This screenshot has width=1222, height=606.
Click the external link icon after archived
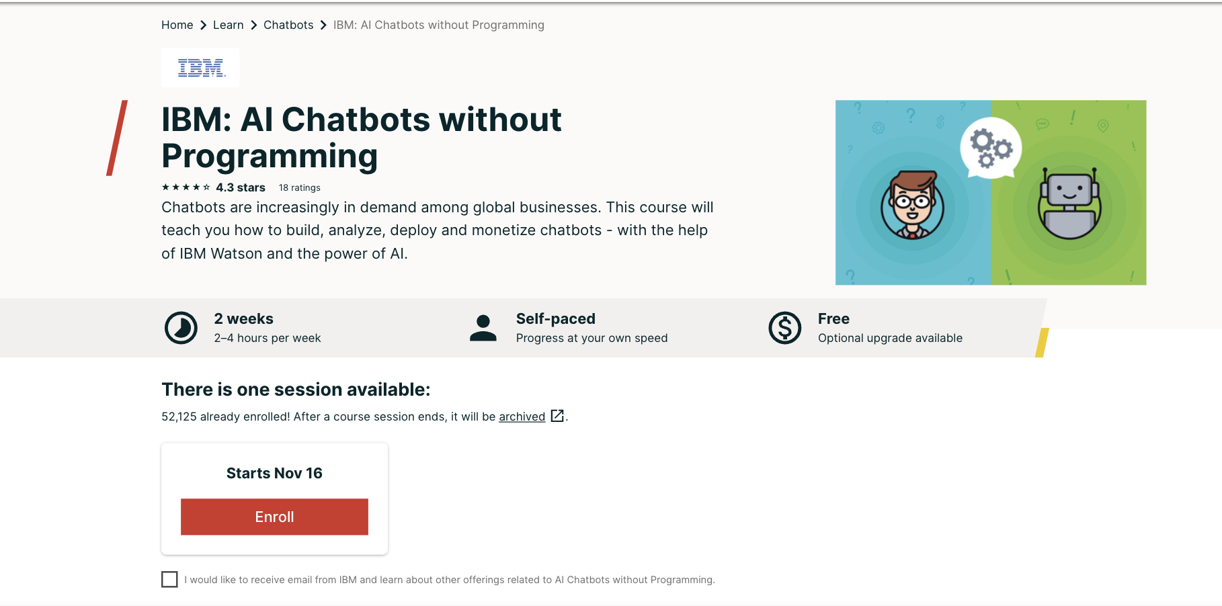[x=557, y=417]
